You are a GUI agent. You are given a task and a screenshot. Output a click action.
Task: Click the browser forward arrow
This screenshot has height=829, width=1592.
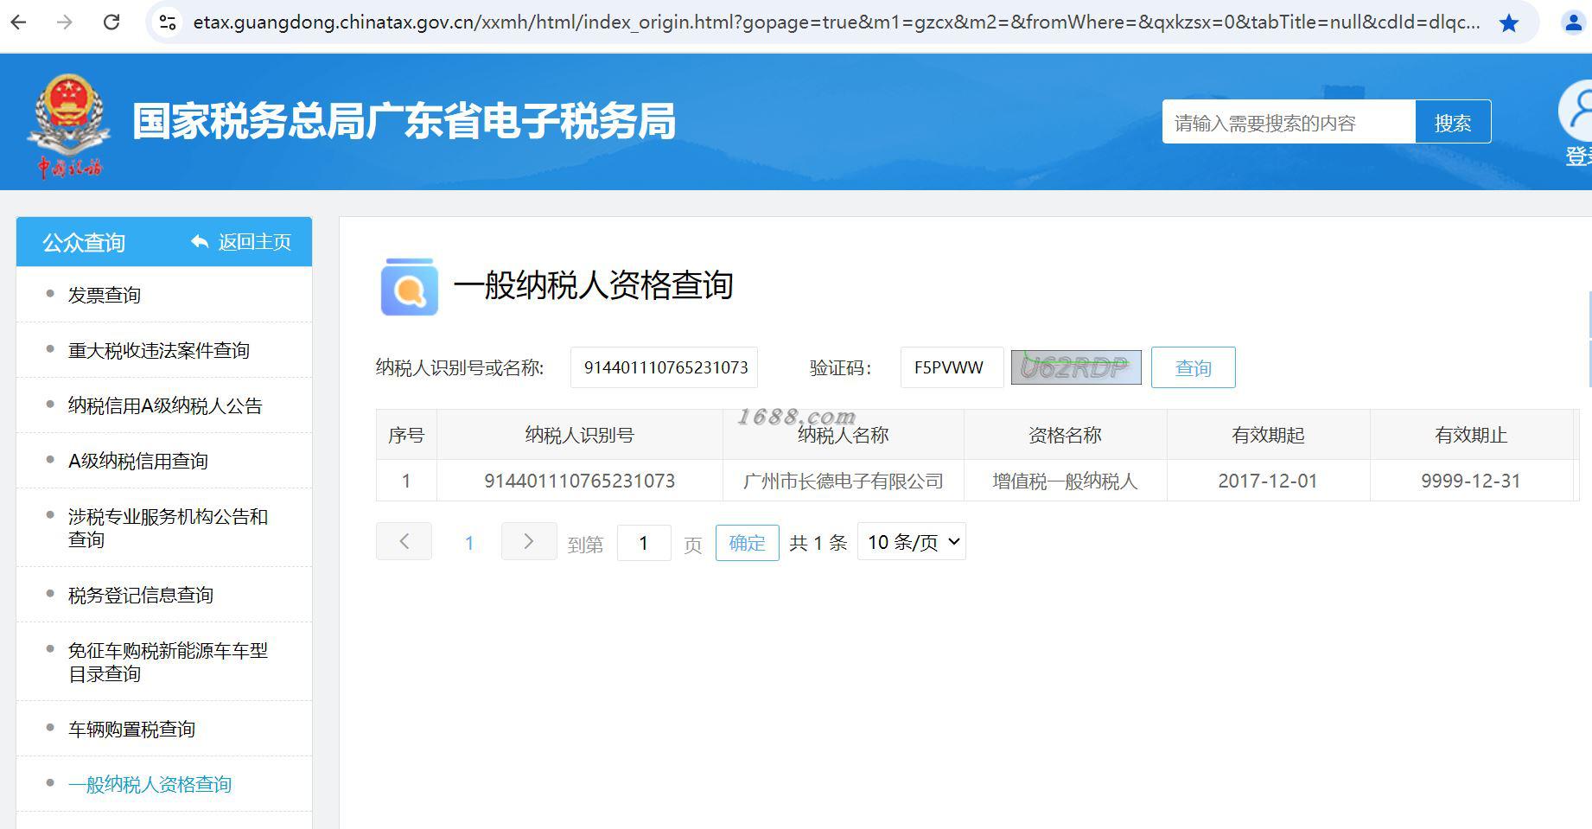click(x=65, y=22)
